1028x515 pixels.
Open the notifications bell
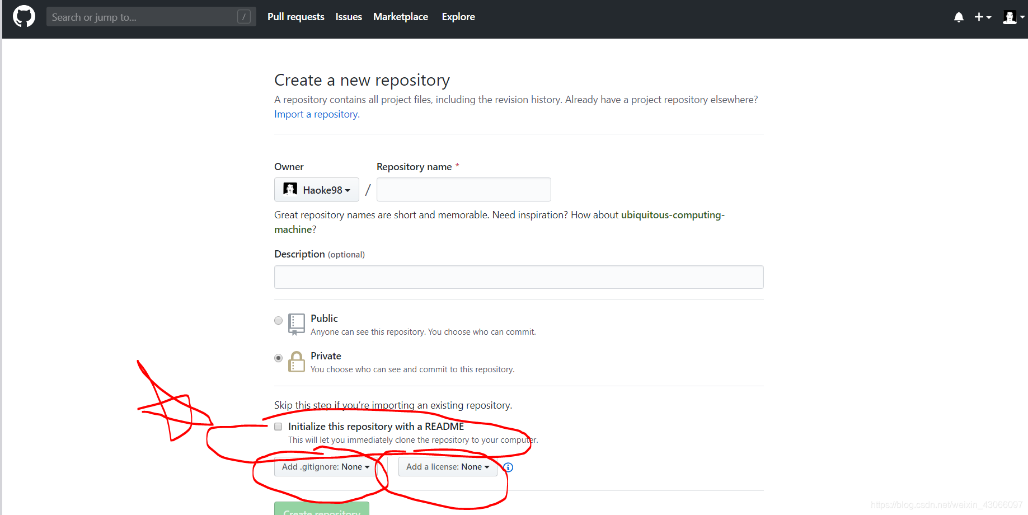[959, 17]
